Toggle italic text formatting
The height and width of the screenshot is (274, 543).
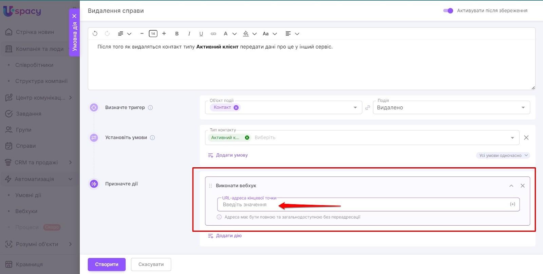[189, 34]
